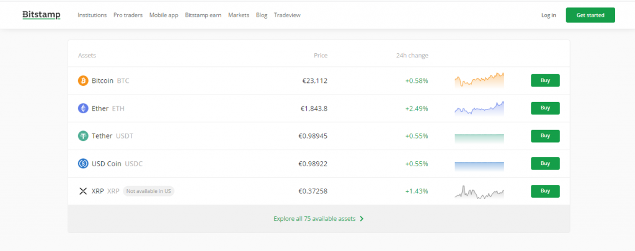635x251 pixels.
Task: Go to Mobile app page
Action: [164, 15]
